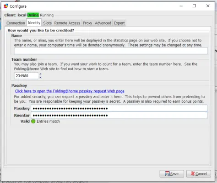
Task: Go to the Proxy tab
Action: (x=87, y=23)
